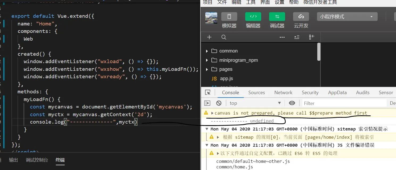The height and width of the screenshot is (170, 396).
Task: Switch to the Sources tab
Action: point(256,93)
